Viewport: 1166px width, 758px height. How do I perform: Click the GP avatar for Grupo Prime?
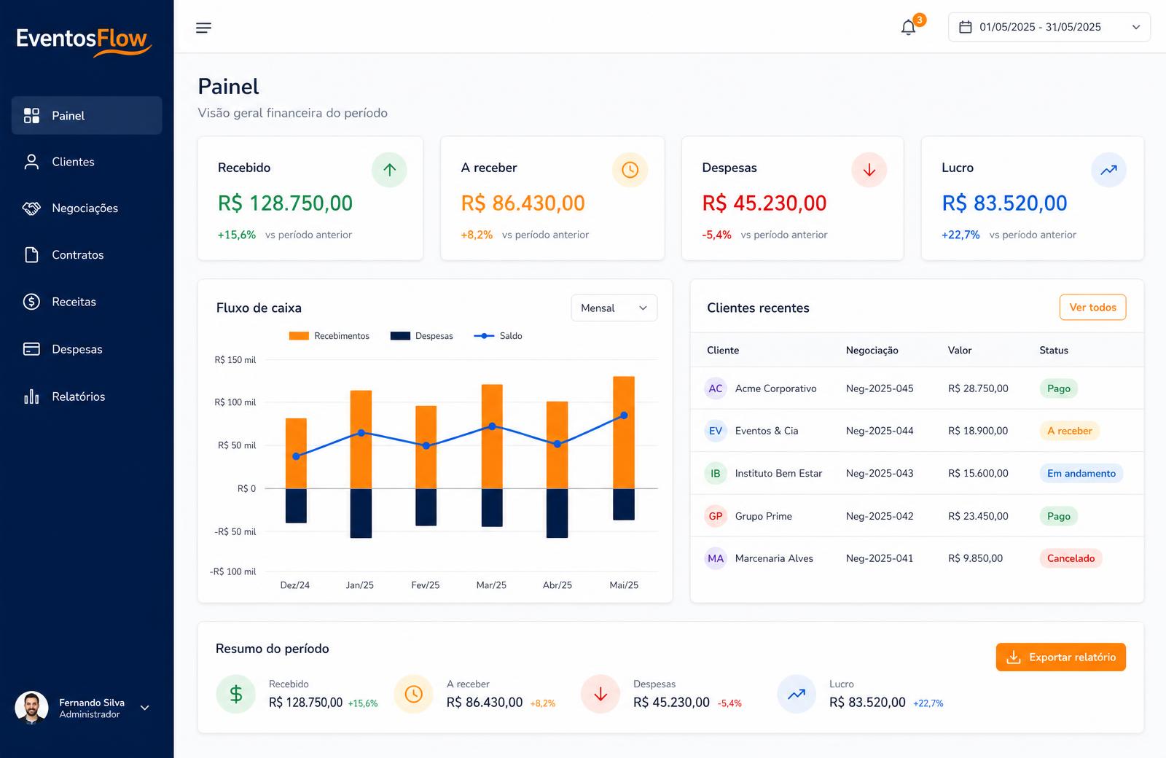point(716,516)
